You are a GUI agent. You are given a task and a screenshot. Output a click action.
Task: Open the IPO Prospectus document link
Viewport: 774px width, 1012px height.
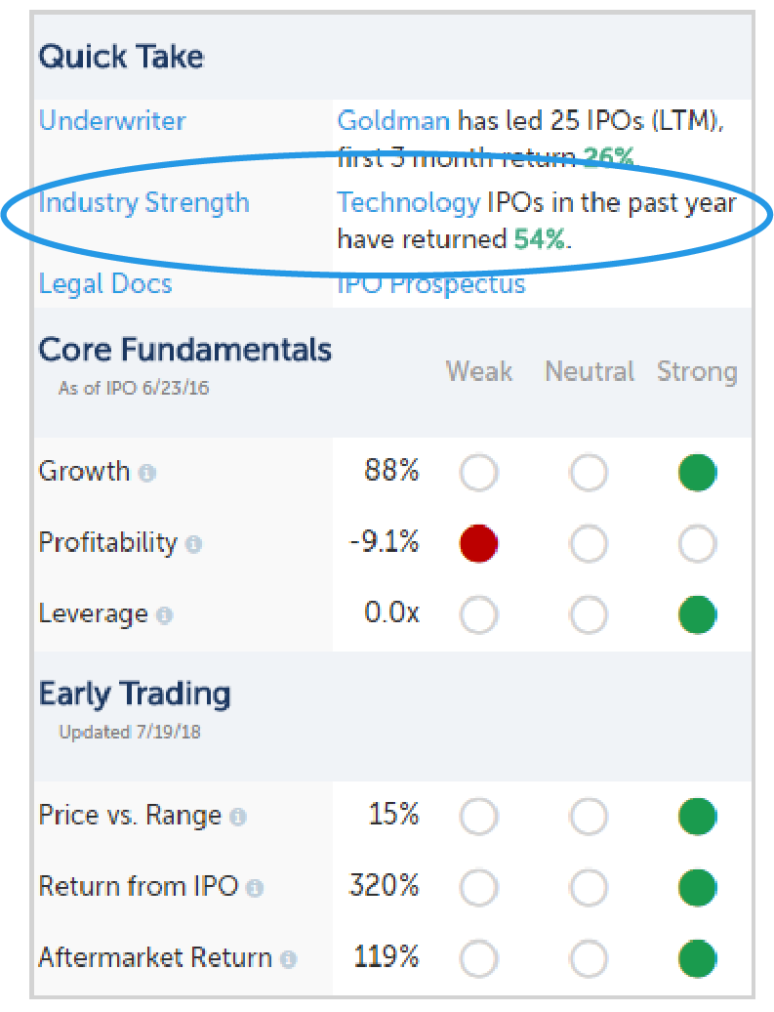(x=431, y=284)
